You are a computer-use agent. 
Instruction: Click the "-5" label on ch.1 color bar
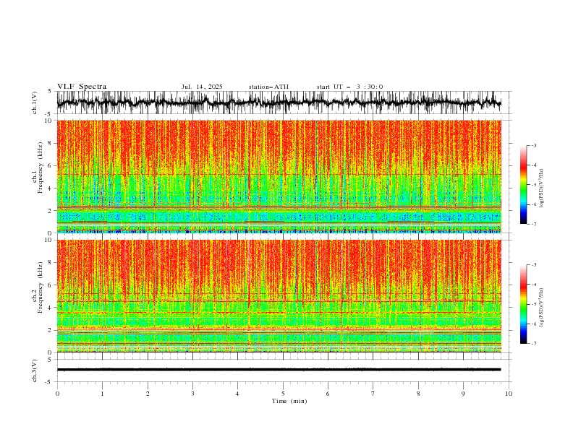533,185
